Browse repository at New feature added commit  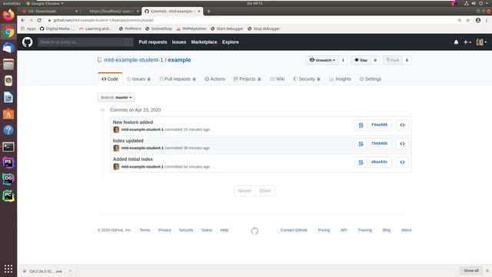[402, 125]
